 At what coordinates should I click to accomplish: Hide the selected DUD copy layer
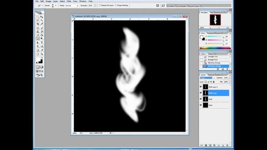(x=201, y=93)
